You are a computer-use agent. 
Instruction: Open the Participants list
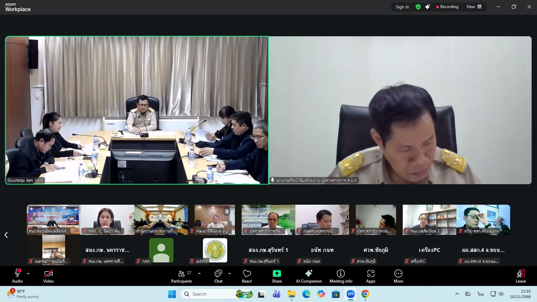[182, 276]
